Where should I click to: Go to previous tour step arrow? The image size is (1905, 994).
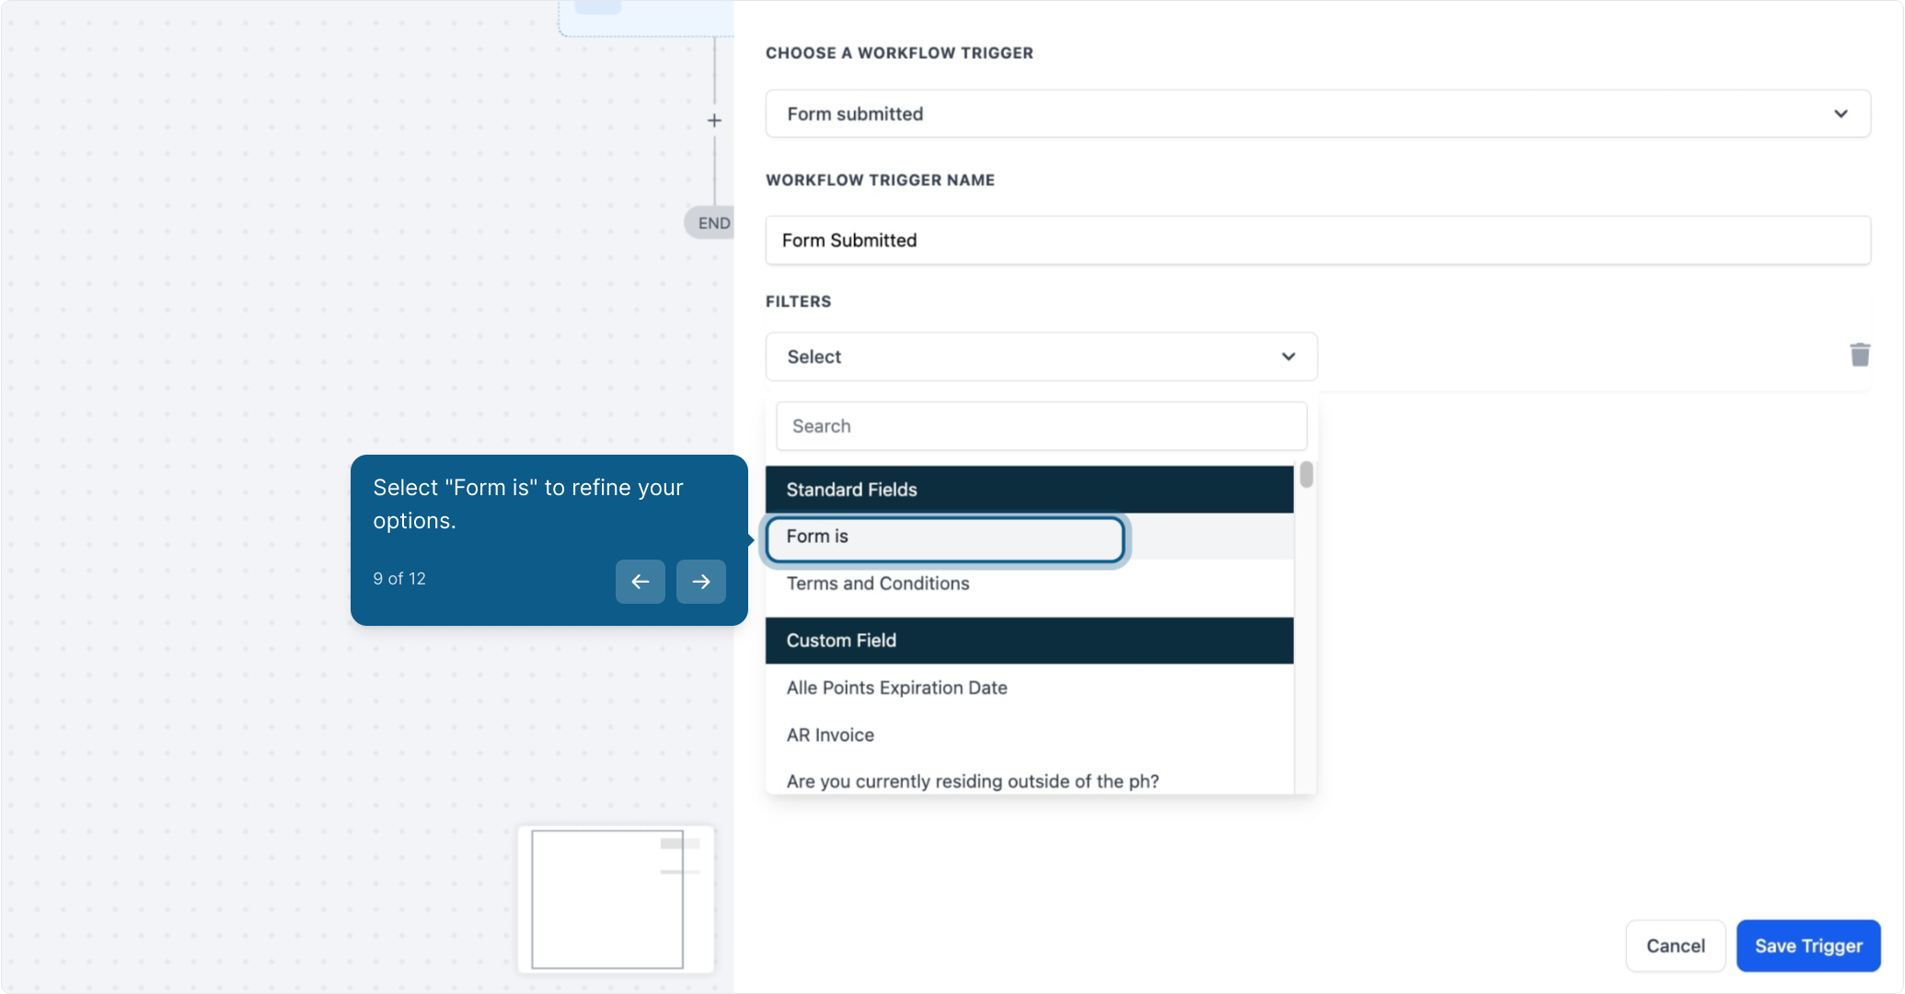click(x=640, y=582)
